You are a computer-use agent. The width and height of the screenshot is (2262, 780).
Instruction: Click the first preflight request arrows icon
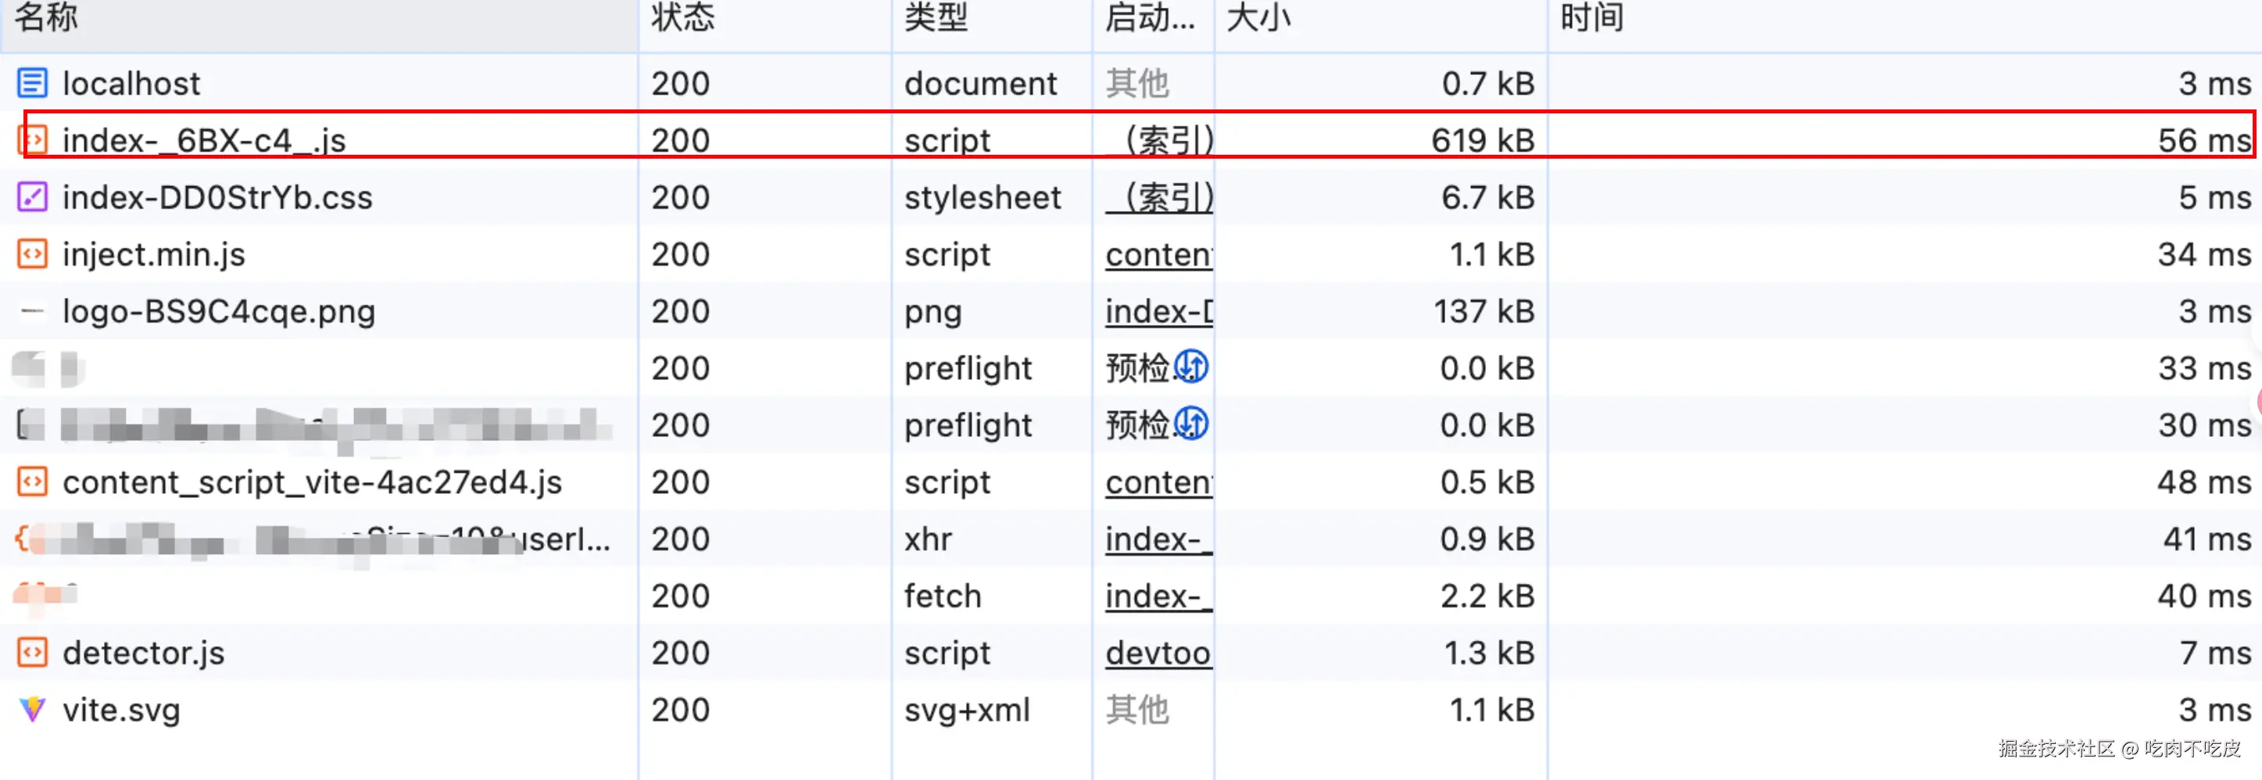[1192, 367]
